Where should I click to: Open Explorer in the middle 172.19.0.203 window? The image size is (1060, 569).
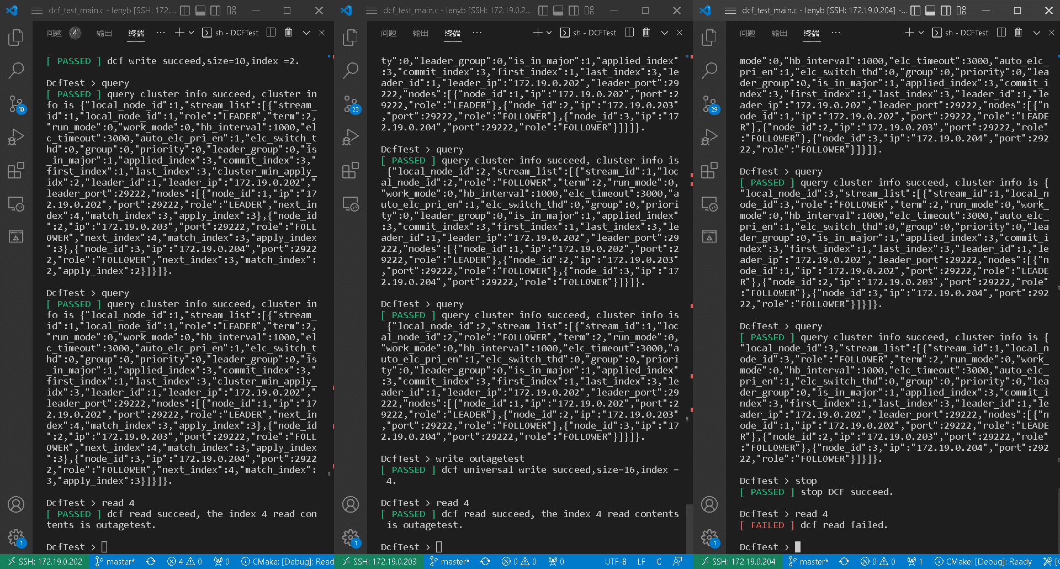351,38
